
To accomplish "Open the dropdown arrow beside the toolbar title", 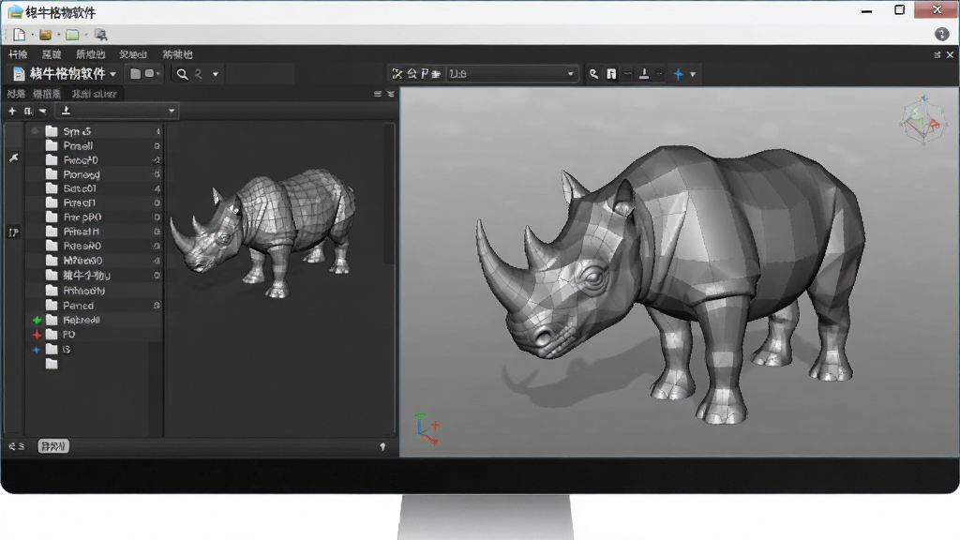I will 112,75.
